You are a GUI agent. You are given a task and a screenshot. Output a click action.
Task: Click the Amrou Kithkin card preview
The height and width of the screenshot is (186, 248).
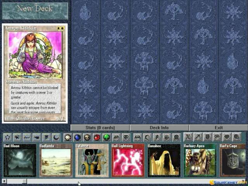(35, 73)
